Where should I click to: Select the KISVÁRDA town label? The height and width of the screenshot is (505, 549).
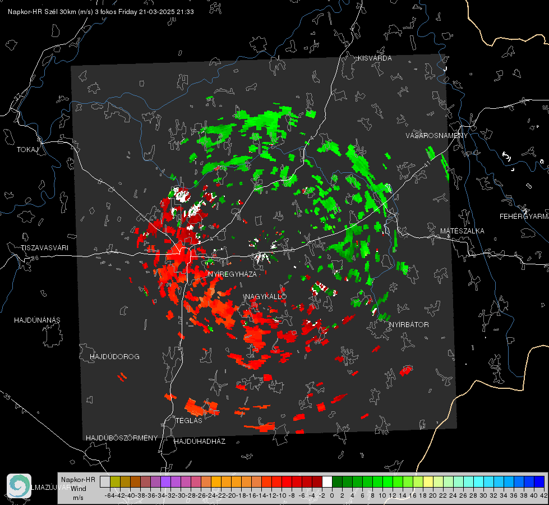coord(375,58)
